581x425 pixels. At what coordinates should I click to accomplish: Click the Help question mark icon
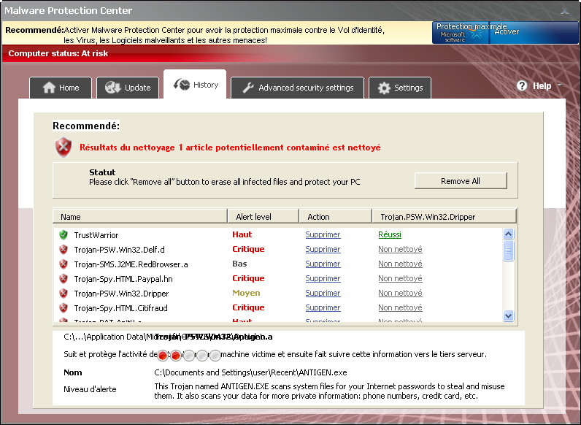pyautogui.click(x=522, y=85)
